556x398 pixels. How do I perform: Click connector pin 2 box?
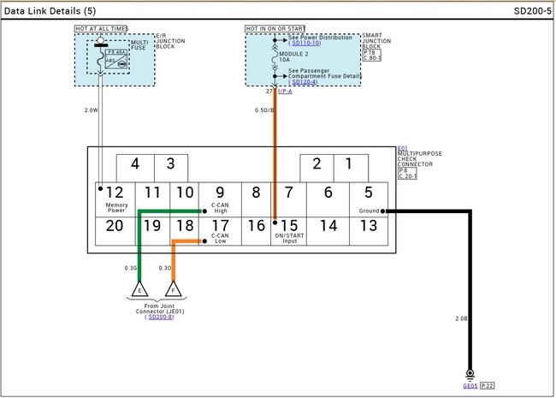(x=317, y=168)
